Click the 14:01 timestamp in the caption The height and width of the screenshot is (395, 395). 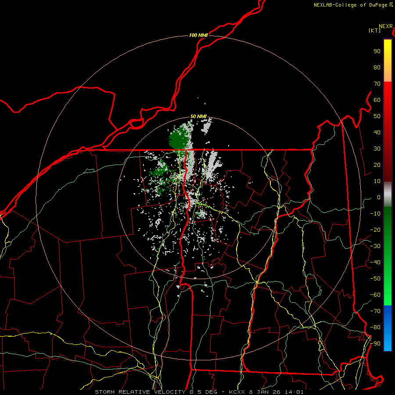(295, 392)
